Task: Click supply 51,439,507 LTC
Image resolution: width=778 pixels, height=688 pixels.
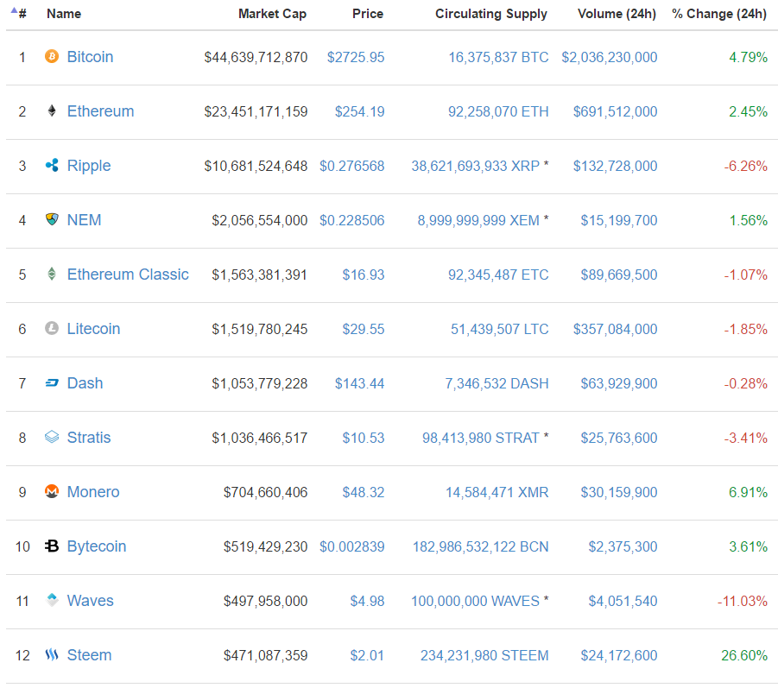Action: tap(500, 329)
